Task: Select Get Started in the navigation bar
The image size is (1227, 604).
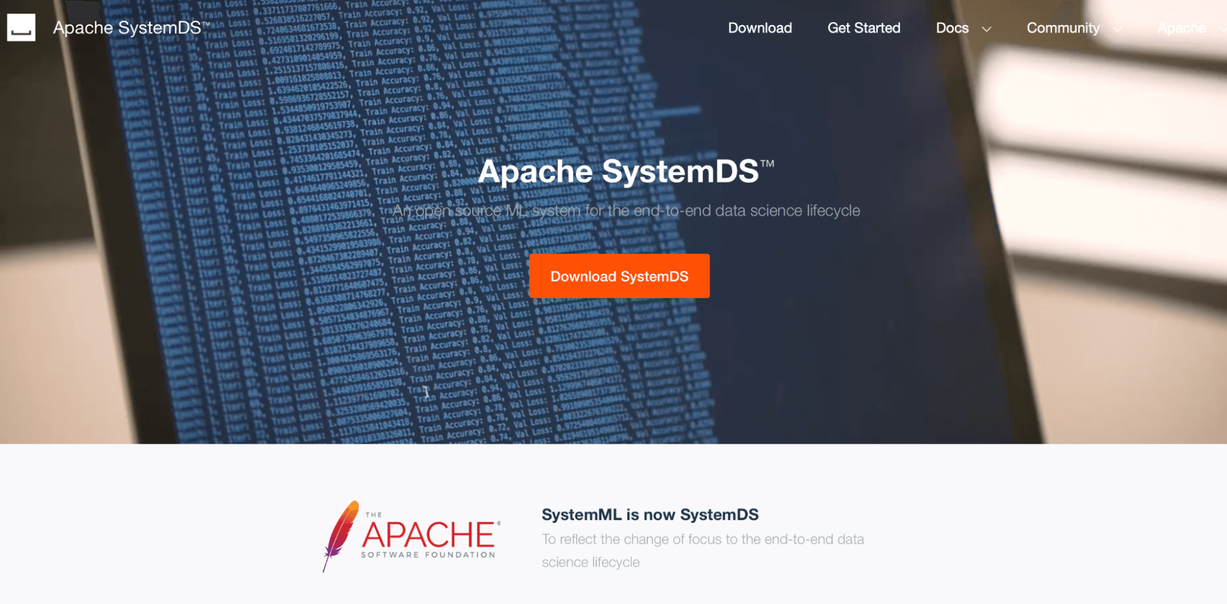Action: click(x=863, y=28)
